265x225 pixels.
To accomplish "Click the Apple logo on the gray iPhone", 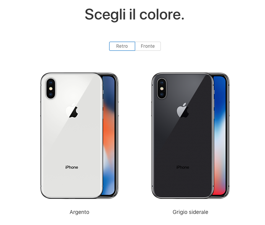I will (x=183, y=110).
